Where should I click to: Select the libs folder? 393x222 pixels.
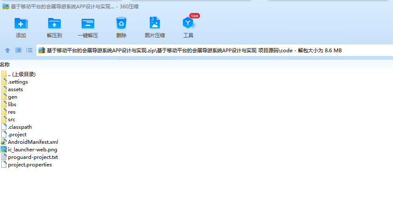pyautogui.click(x=9, y=105)
